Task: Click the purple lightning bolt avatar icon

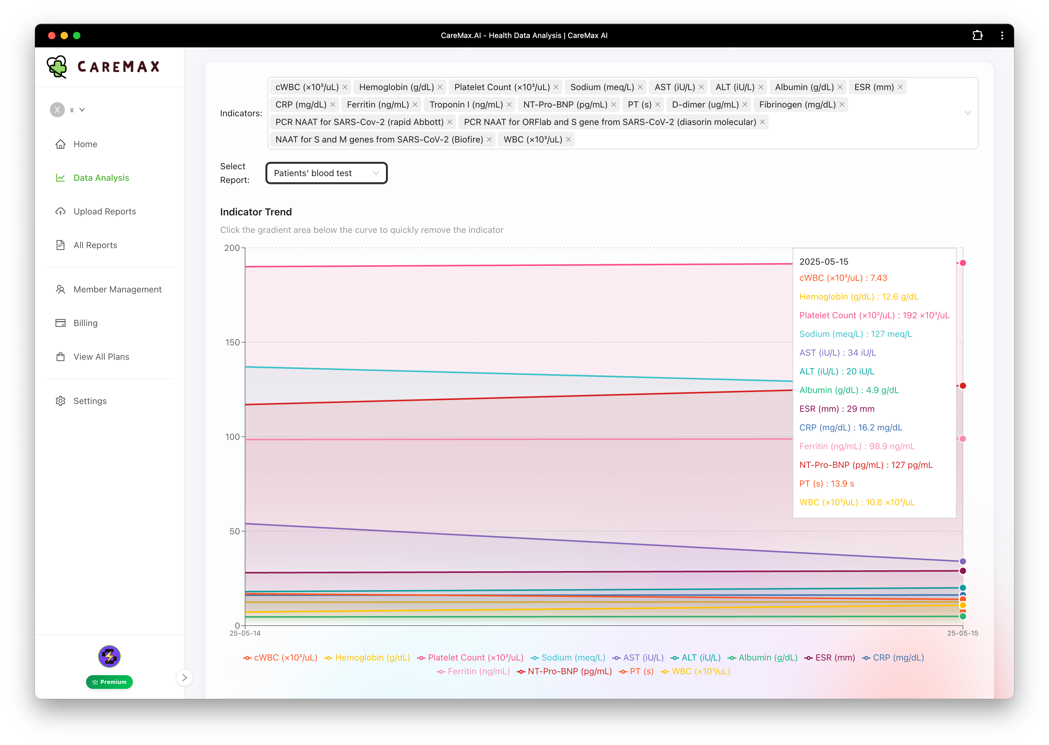Action: [109, 656]
